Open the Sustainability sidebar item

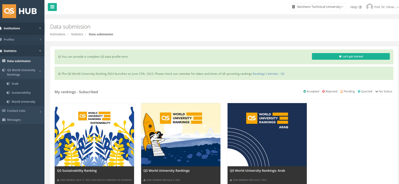[21, 93]
